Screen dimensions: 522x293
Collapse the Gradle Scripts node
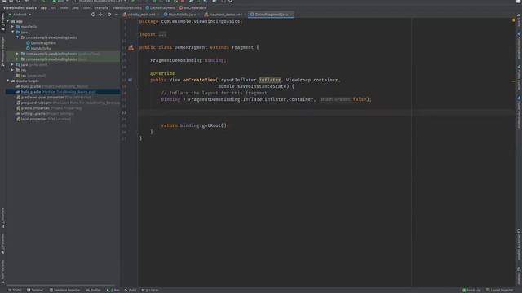coord(8,81)
